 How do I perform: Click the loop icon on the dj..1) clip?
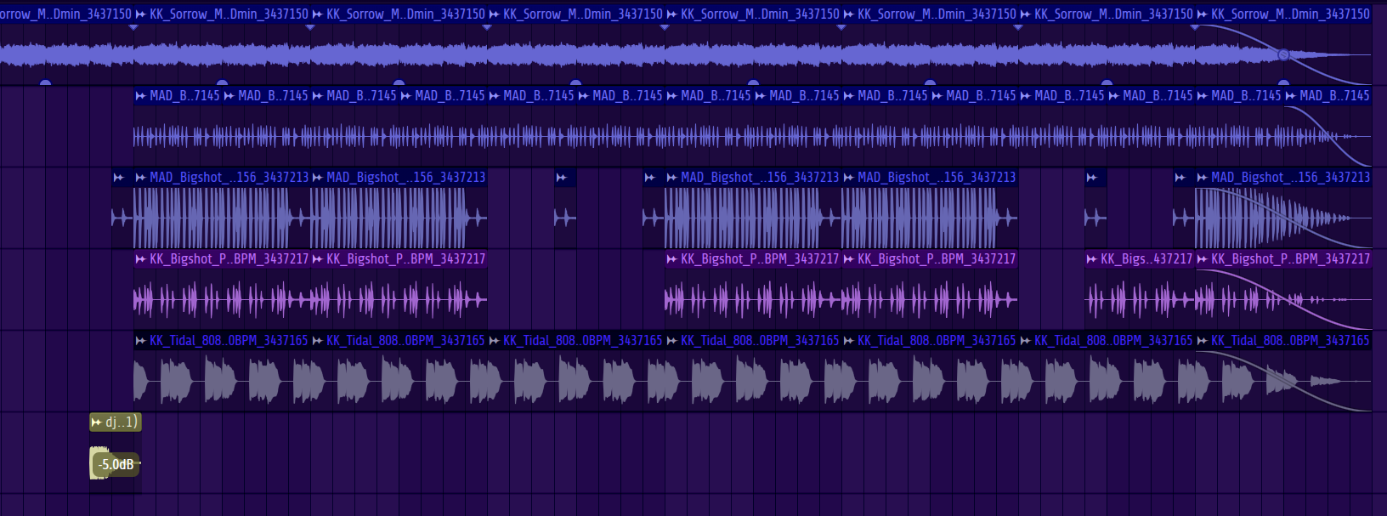98,422
